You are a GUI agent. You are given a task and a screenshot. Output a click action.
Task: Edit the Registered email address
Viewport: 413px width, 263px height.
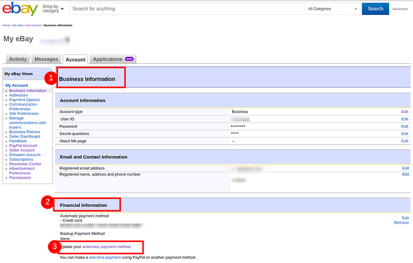[405, 168]
